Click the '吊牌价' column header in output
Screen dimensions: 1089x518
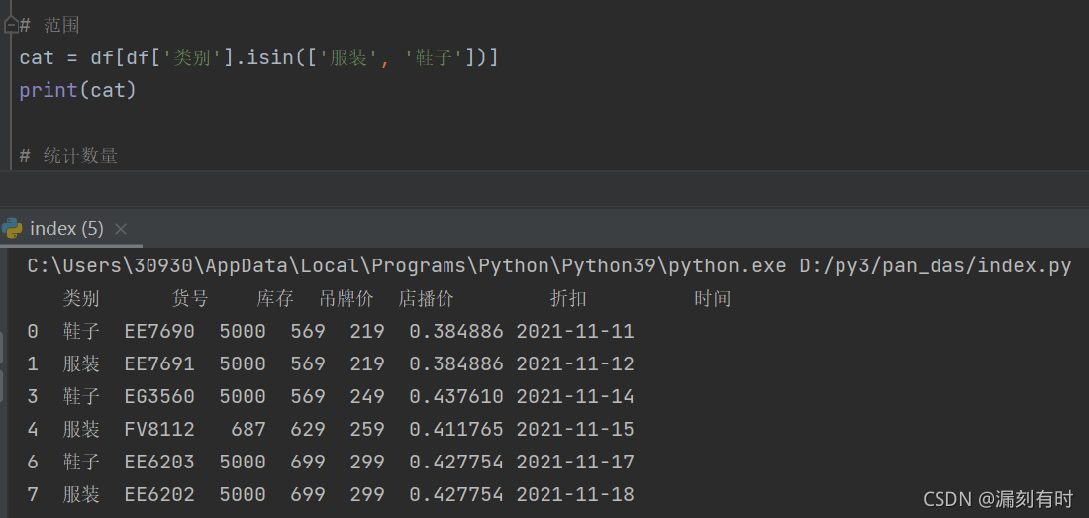tap(346, 299)
